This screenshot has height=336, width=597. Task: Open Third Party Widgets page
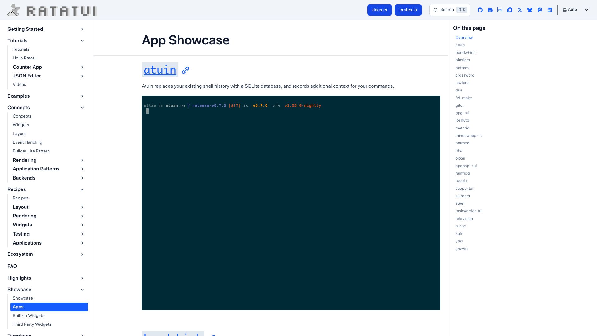[x=32, y=324]
